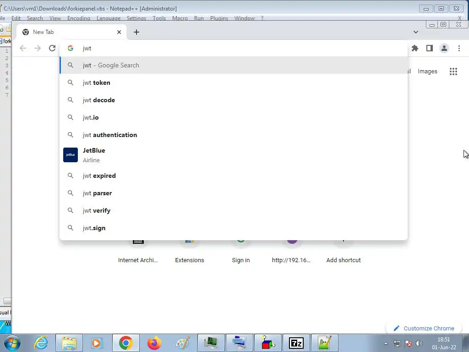This screenshot has width=469, height=352.
Task: Pick the 'jwt verify' suggestion
Action: pyautogui.click(x=233, y=210)
